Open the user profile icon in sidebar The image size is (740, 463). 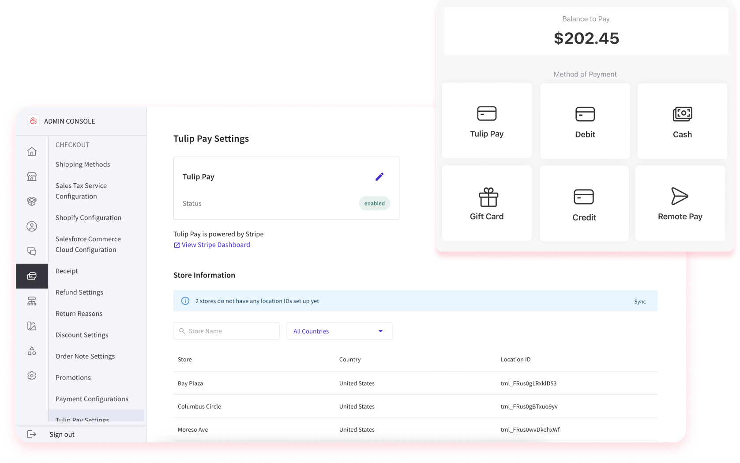click(x=32, y=226)
